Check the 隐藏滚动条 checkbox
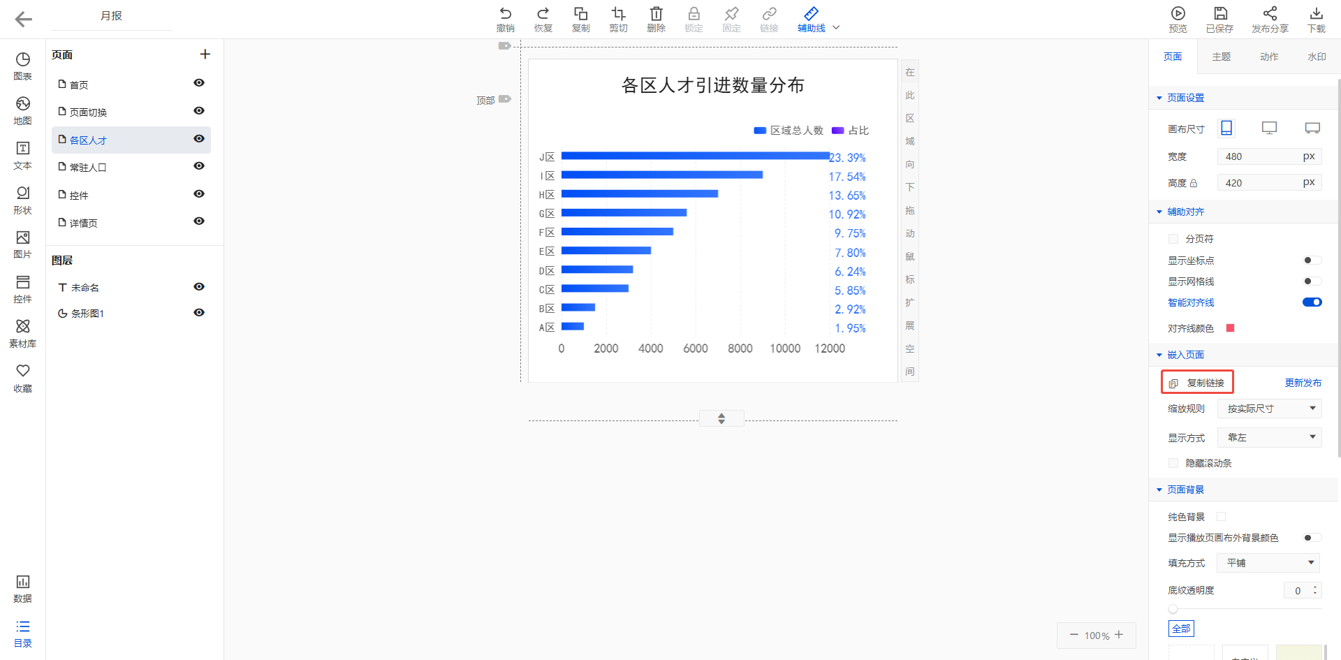1341x660 pixels. point(1173,463)
